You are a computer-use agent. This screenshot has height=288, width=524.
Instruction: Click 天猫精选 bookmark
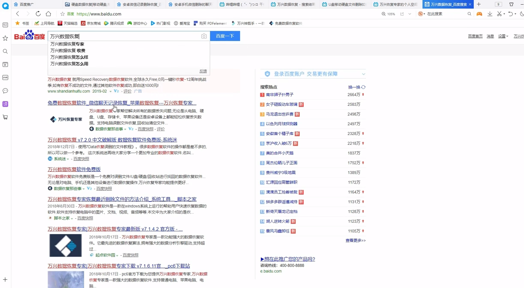coord(67,23)
